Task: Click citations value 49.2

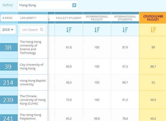Action: click(153, 119)
